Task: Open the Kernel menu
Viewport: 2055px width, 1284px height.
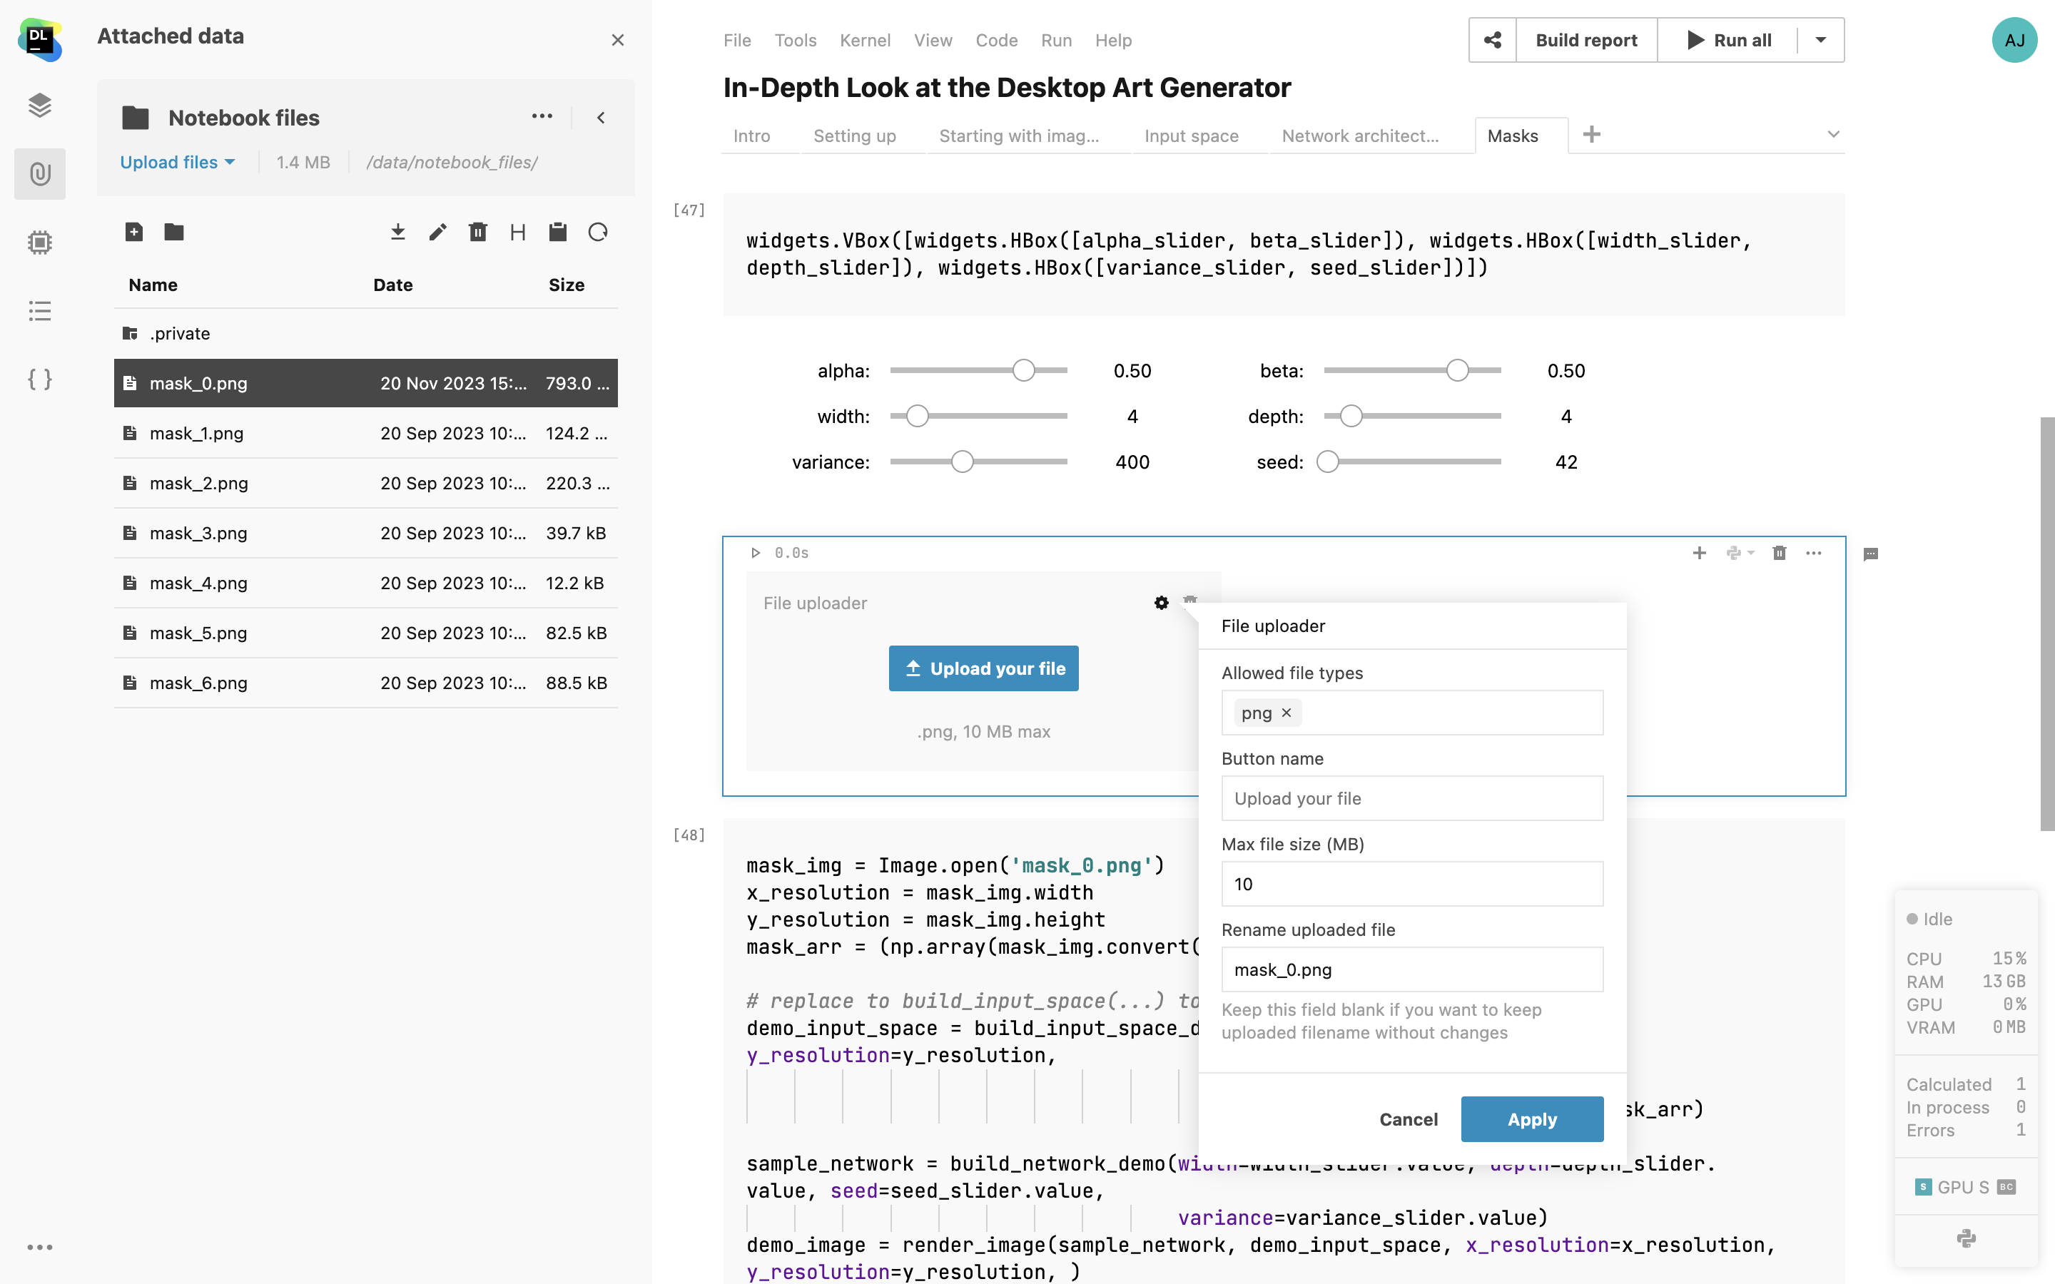Action: (865, 40)
